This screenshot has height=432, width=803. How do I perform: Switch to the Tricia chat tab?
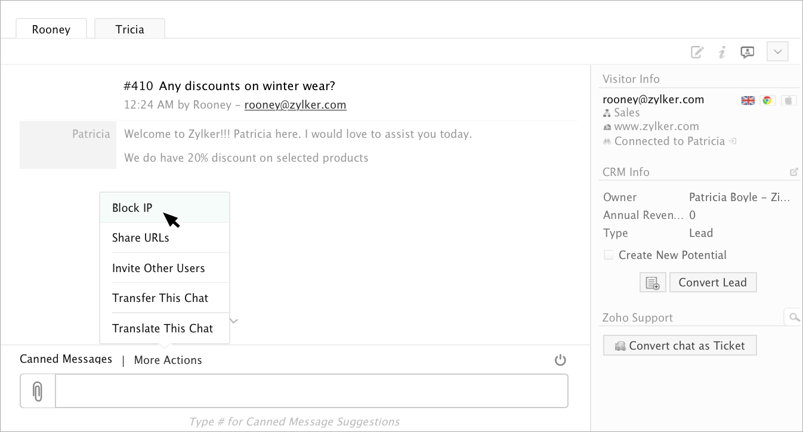tap(129, 29)
